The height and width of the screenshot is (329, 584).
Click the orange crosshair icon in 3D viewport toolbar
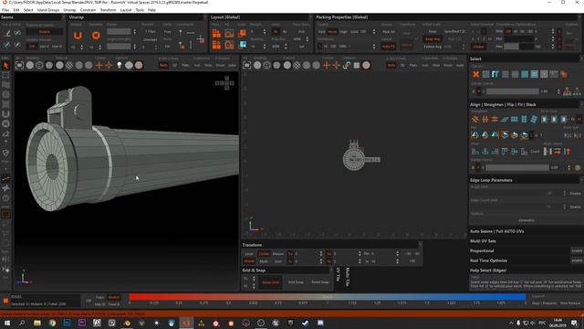[99, 65]
